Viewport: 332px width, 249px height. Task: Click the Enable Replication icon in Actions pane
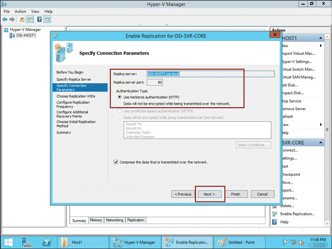(275, 214)
